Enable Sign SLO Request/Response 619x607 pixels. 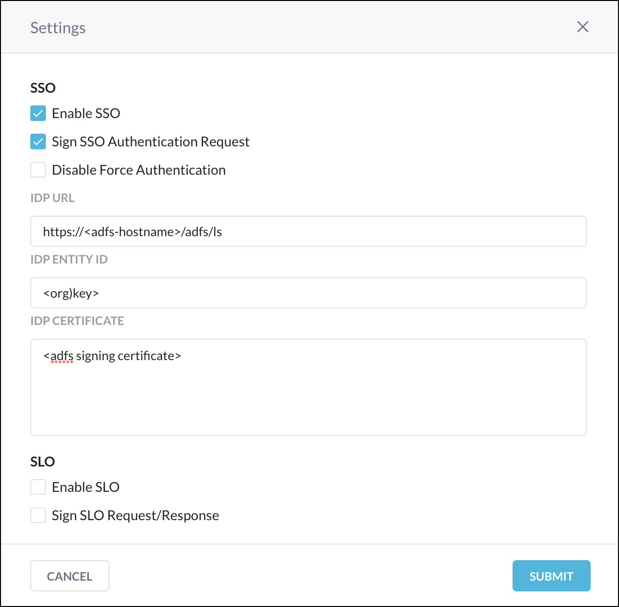click(38, 515)
